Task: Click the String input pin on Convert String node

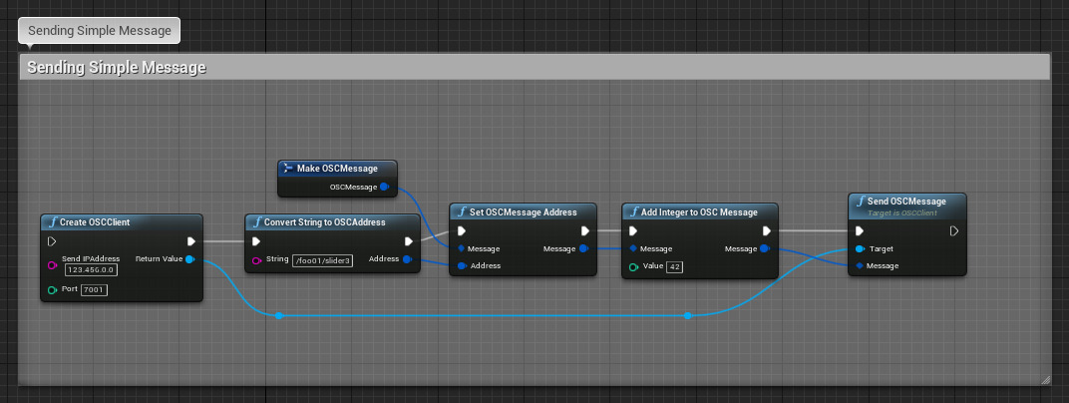Action: [x=256, y=259]
